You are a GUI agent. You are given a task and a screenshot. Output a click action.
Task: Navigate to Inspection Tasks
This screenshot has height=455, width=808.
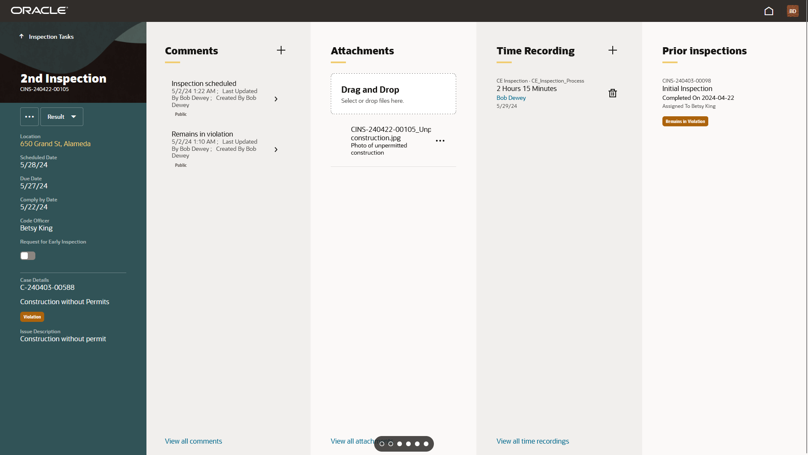coord(51,37)
